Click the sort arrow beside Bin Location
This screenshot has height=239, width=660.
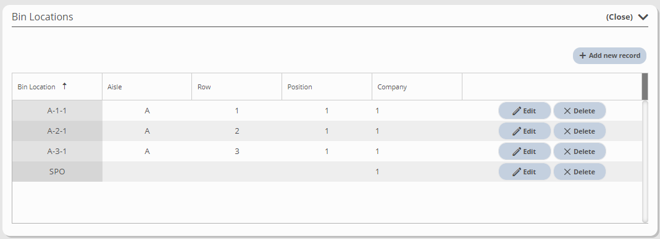tap(64, 86)
